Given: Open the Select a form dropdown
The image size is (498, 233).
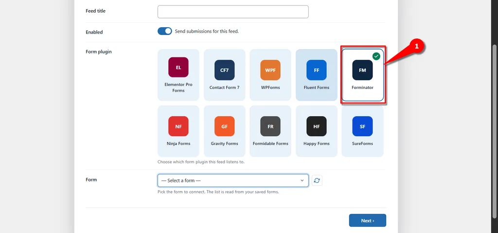Looking at the screenshot, I should (233, 180).
